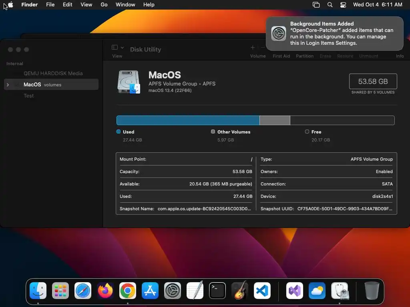This screenshot has width=410, height=307.
Task: Click the dark Free segment of usage bar
Action: [342, 120]
